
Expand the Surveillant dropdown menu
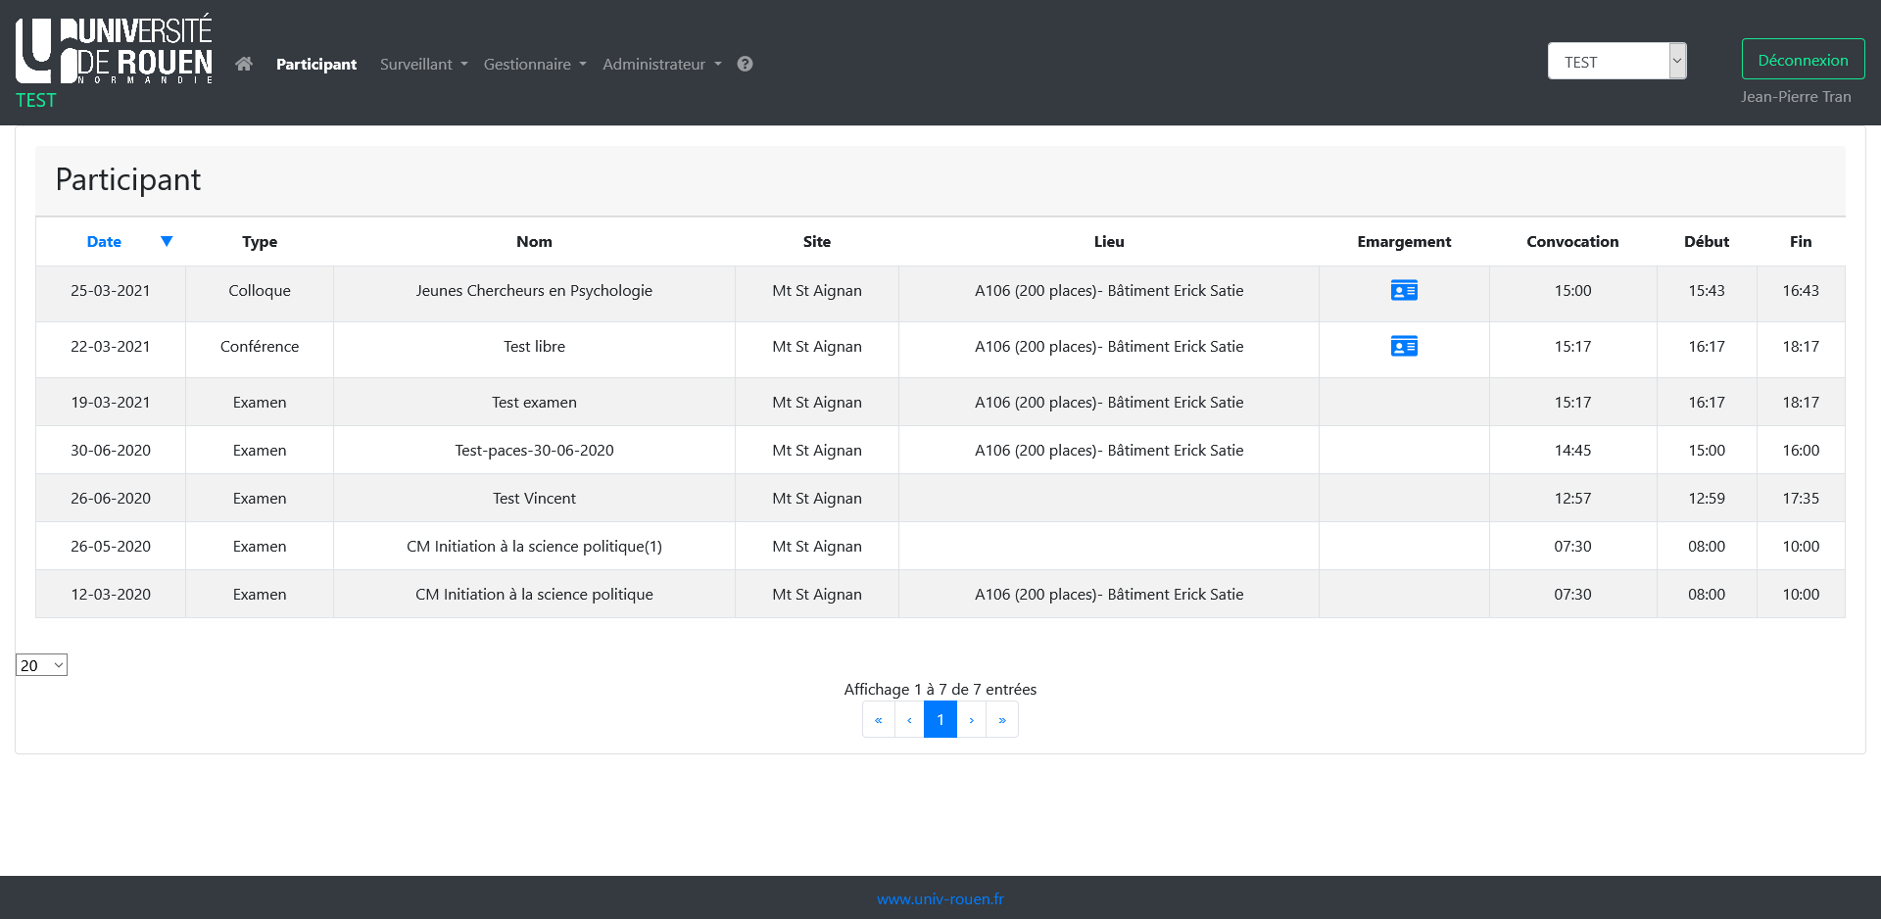[x=423, y=64]
